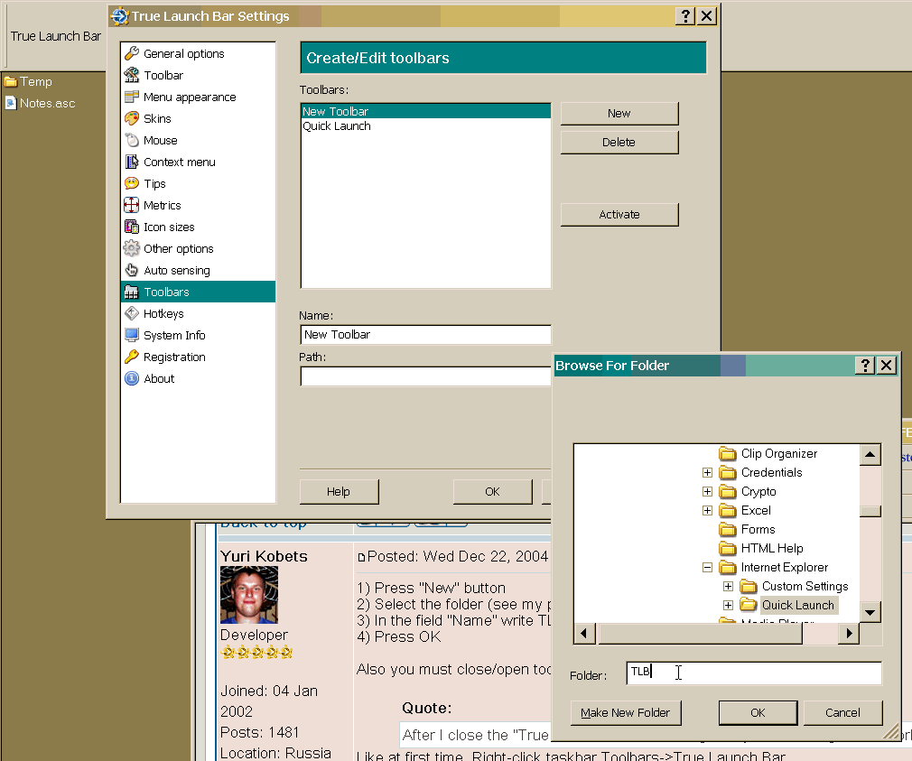Select the Metrics icon in sidebar
The width and height of the screenshot is (912, 761).
132,205
